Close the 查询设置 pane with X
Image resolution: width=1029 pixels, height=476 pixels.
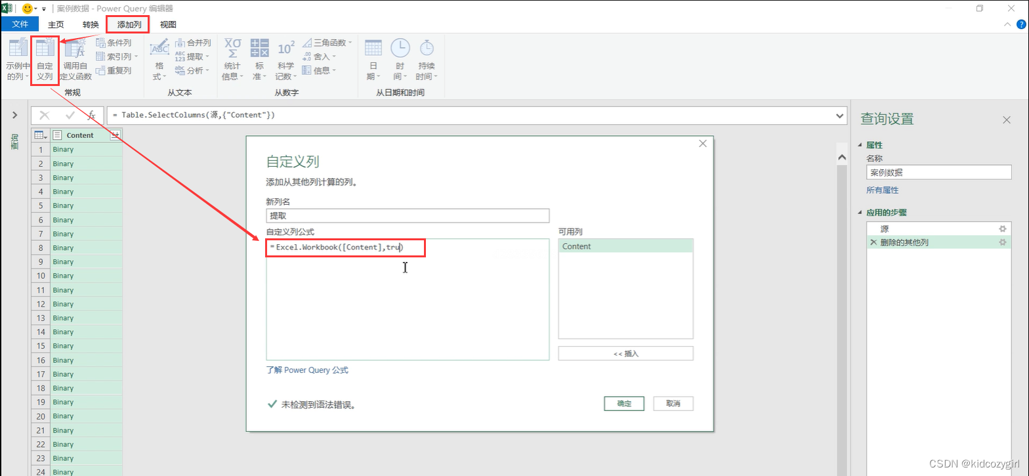coord(1006,119)
